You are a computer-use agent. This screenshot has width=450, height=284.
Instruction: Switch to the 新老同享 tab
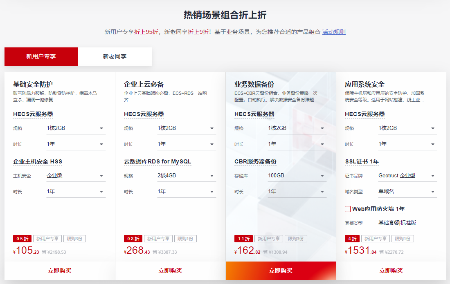(x=115, y=56)
